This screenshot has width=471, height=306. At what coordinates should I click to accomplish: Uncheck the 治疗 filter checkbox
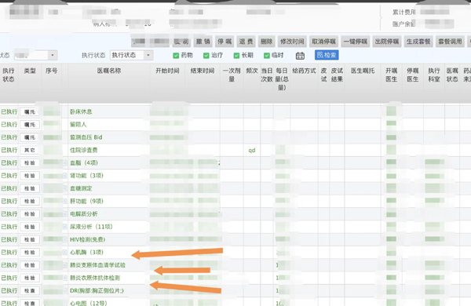pyautogui.click(x=206, y=55)
